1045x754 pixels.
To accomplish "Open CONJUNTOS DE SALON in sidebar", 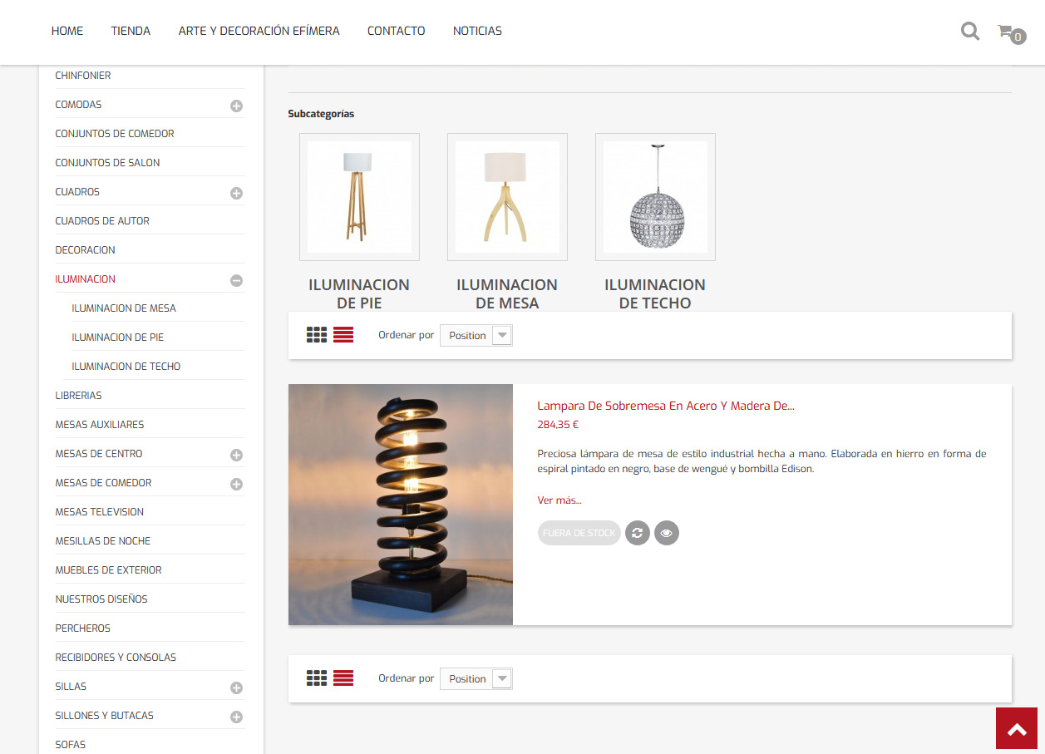I will [107, 163].
